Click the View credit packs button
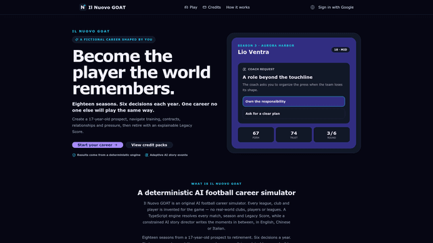433x243 pixels. click(x=149, y=145)
